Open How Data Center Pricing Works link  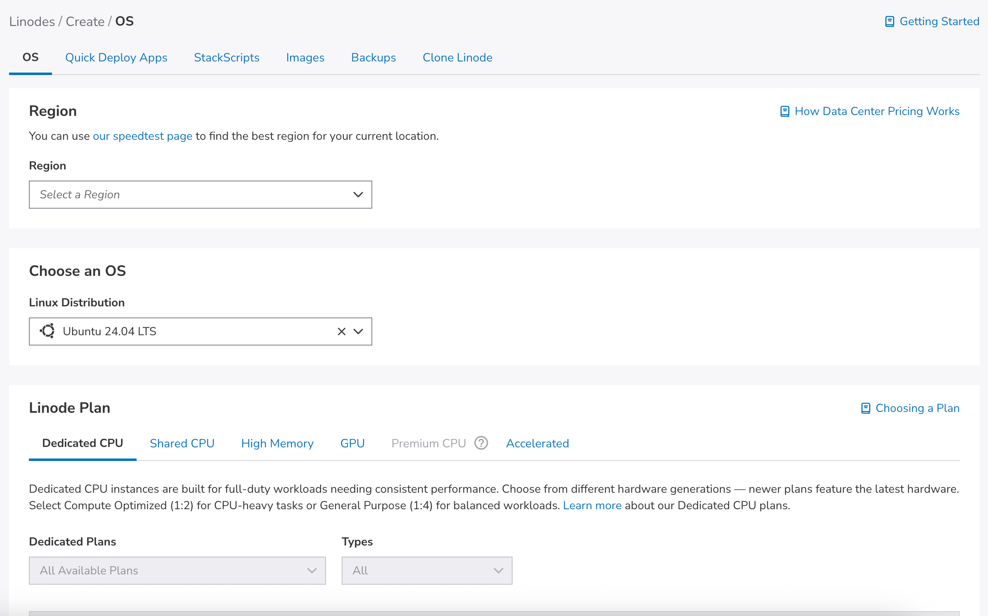tap(877, 111)
